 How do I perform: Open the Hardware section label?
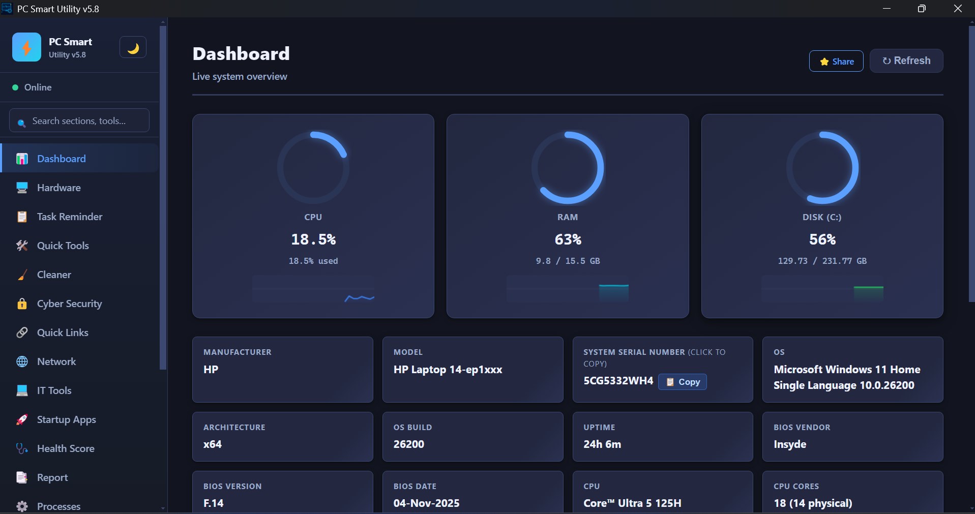58,188
